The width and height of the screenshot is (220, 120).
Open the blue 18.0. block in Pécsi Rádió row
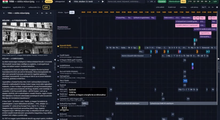click(x=185, y=81)
